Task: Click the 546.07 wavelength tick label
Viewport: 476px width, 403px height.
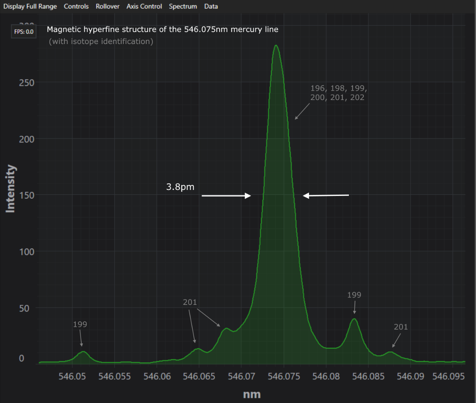Action: (x=242, y=376)
